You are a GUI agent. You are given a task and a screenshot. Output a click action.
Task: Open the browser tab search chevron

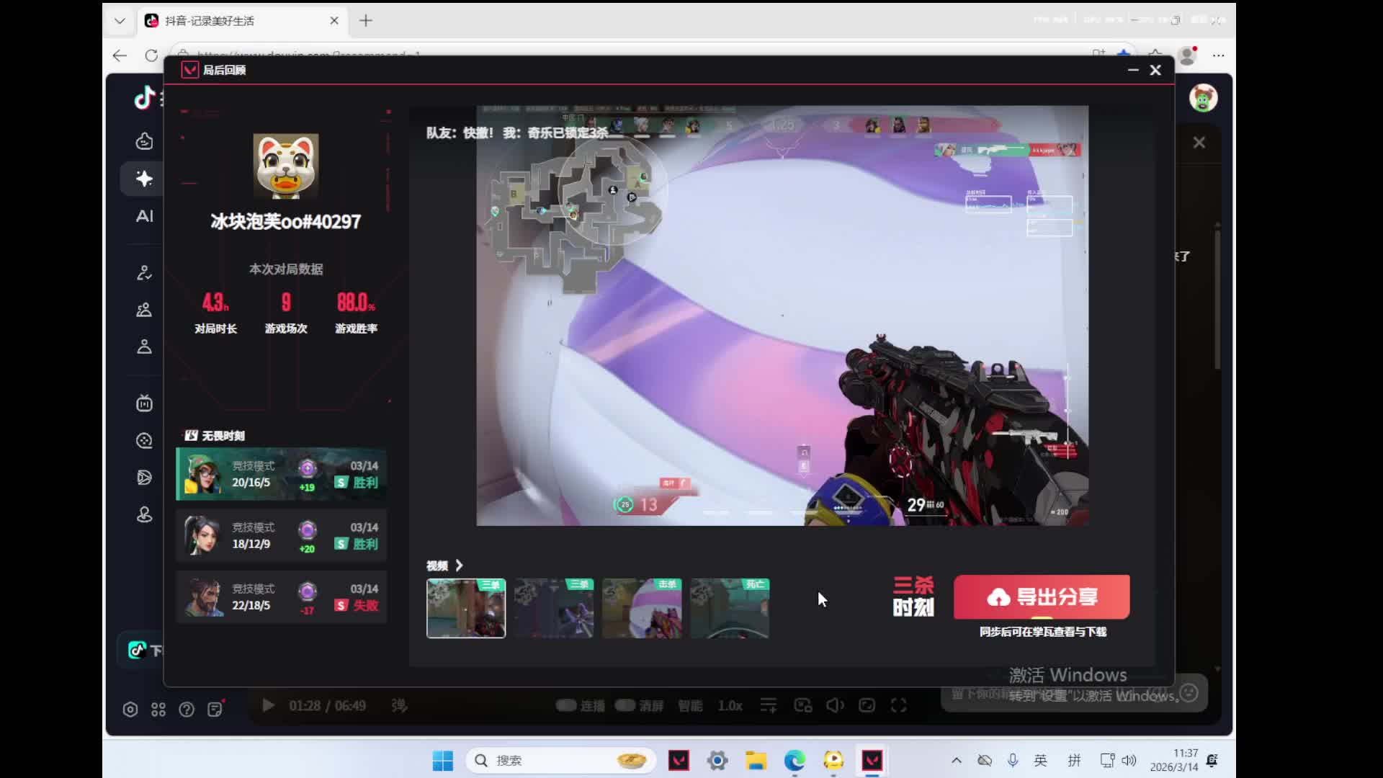tap(120, 21)
